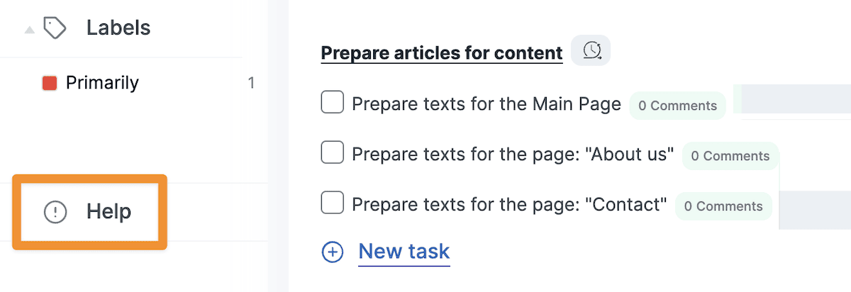
Task: Click the plus circle icon for New task
Action: (x=333, y=252)
